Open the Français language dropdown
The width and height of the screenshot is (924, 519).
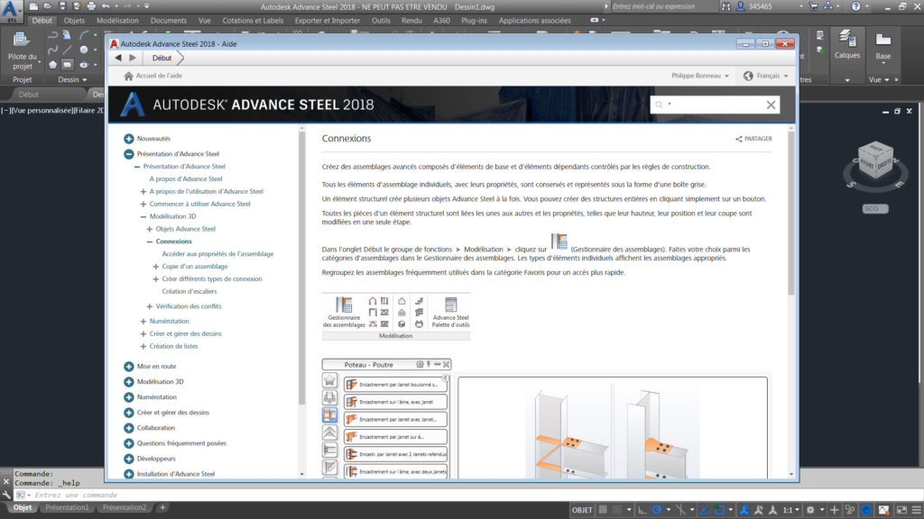point(765,76)
